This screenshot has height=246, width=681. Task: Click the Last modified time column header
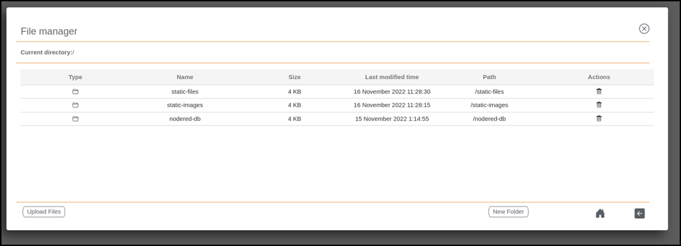click(x=391, y=77)
